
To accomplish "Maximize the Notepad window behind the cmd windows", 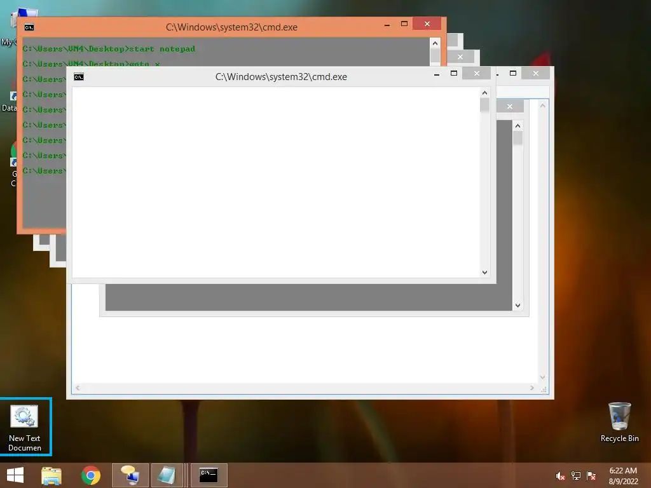I will (x=513, y=74).
